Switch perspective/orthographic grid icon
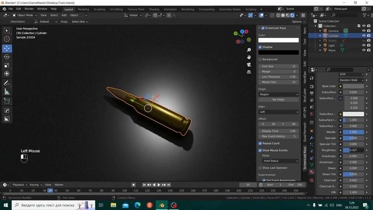Screen dimensions: 373x210 (249, 72)
